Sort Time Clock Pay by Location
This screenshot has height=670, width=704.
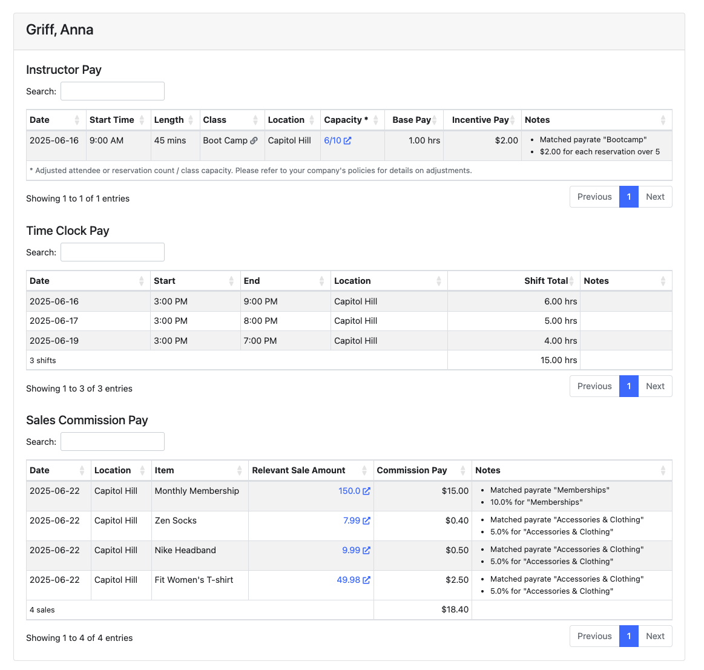pyautogui.click(x=389, y=281)
